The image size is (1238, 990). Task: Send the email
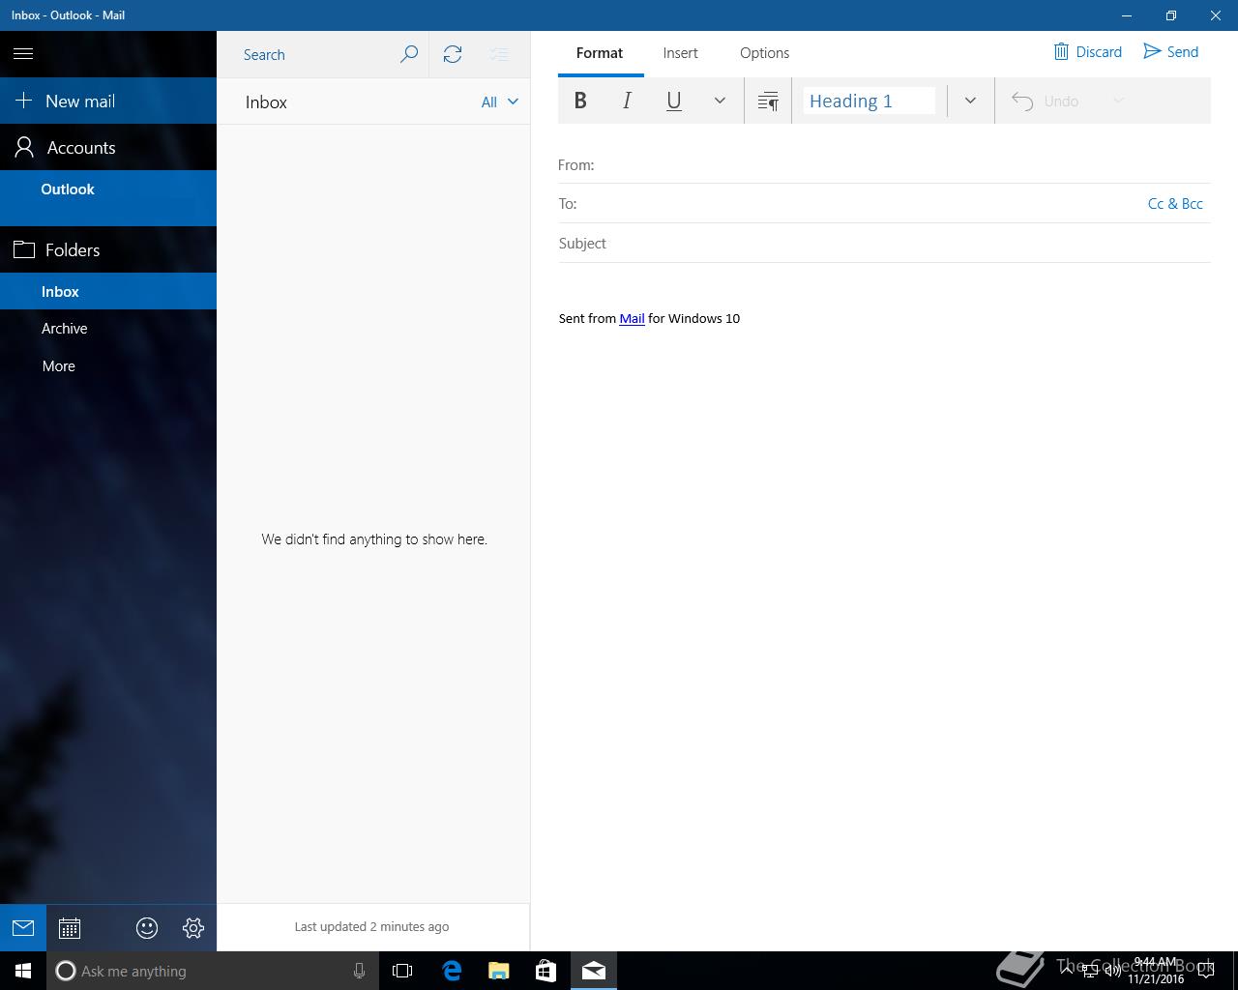tap(1170, 52)
